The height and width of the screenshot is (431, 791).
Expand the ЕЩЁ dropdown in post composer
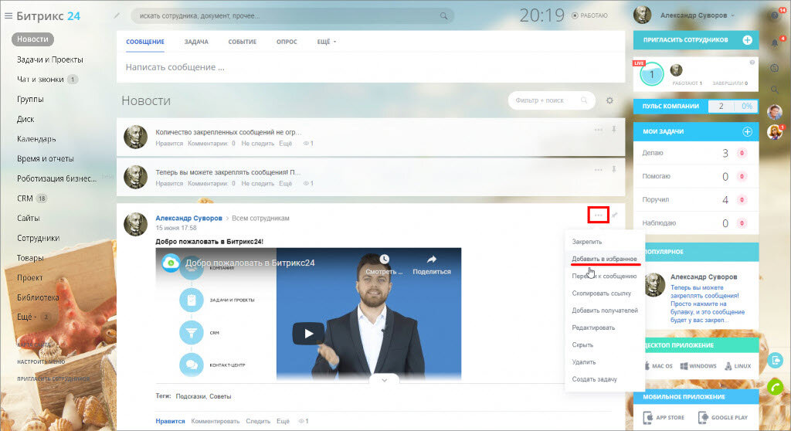point(326,42)
